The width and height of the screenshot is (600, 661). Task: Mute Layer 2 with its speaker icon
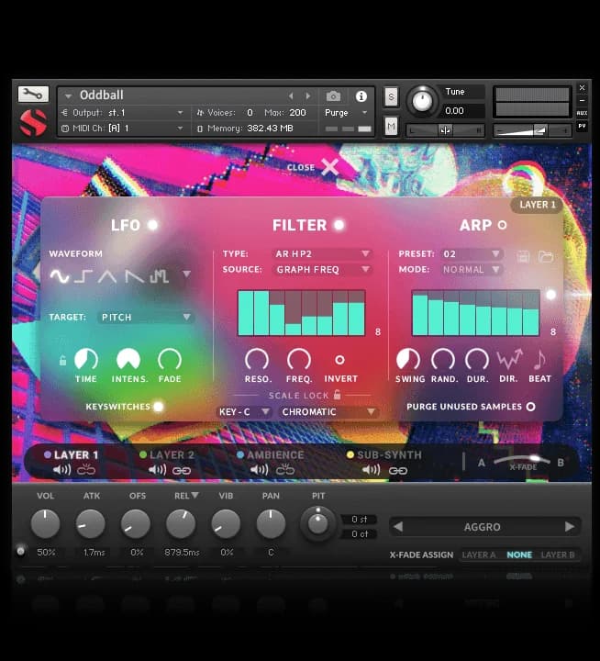pos(157,470)
